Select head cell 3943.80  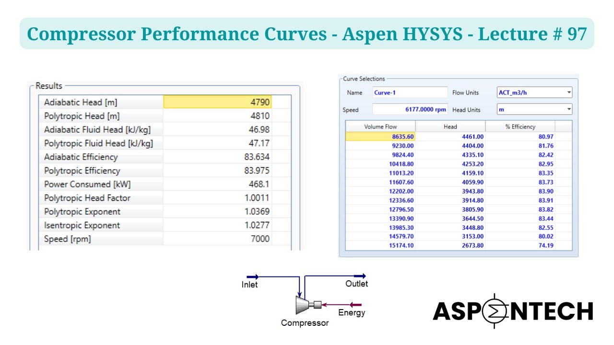click(450, 191)
